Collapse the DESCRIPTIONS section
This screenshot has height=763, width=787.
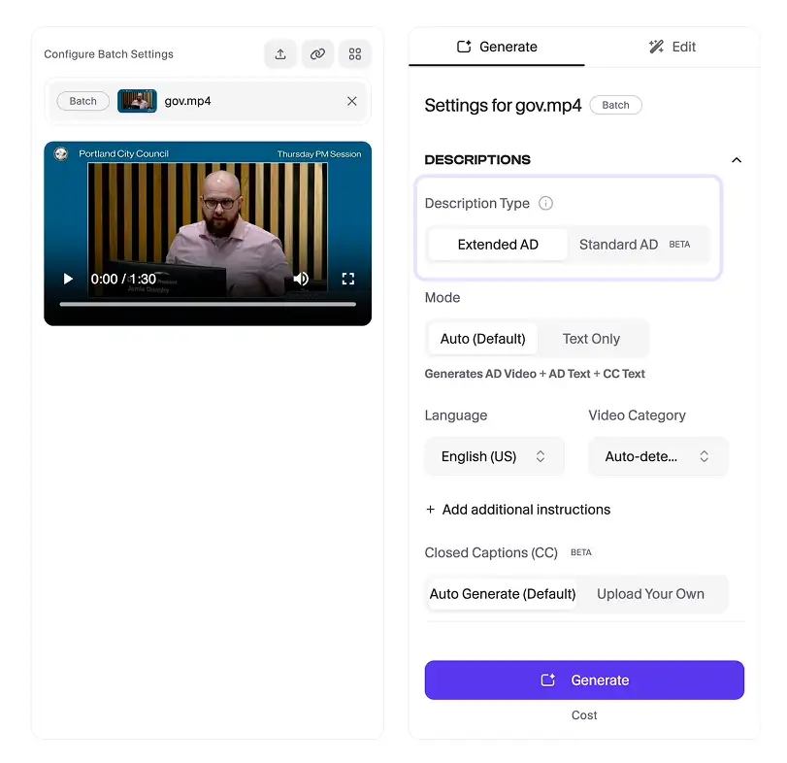coord(737,159)
